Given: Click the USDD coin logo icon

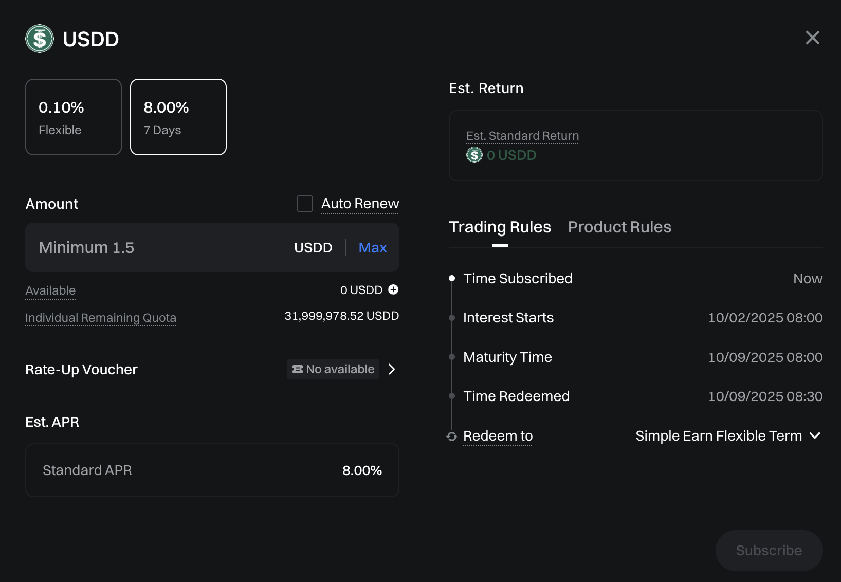Looking at the screenshot, I should click(x=40, y=39).
